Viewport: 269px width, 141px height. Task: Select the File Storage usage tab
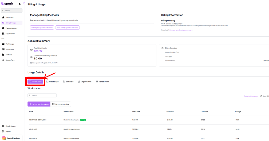[x=52, y=82]
